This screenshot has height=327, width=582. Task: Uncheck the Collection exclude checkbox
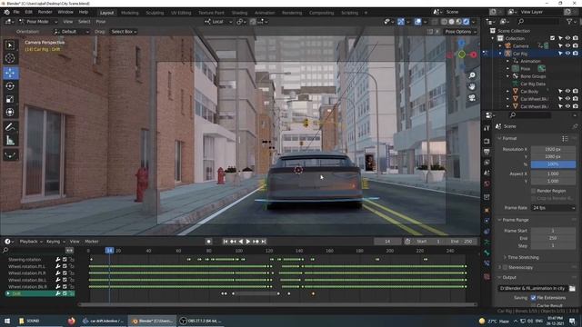tap(552, 38)
